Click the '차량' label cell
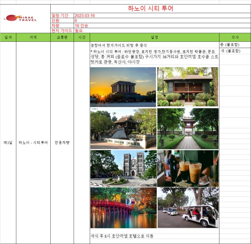Image resolution: width=251 pixels, height=244 pixels. point(62,25)
